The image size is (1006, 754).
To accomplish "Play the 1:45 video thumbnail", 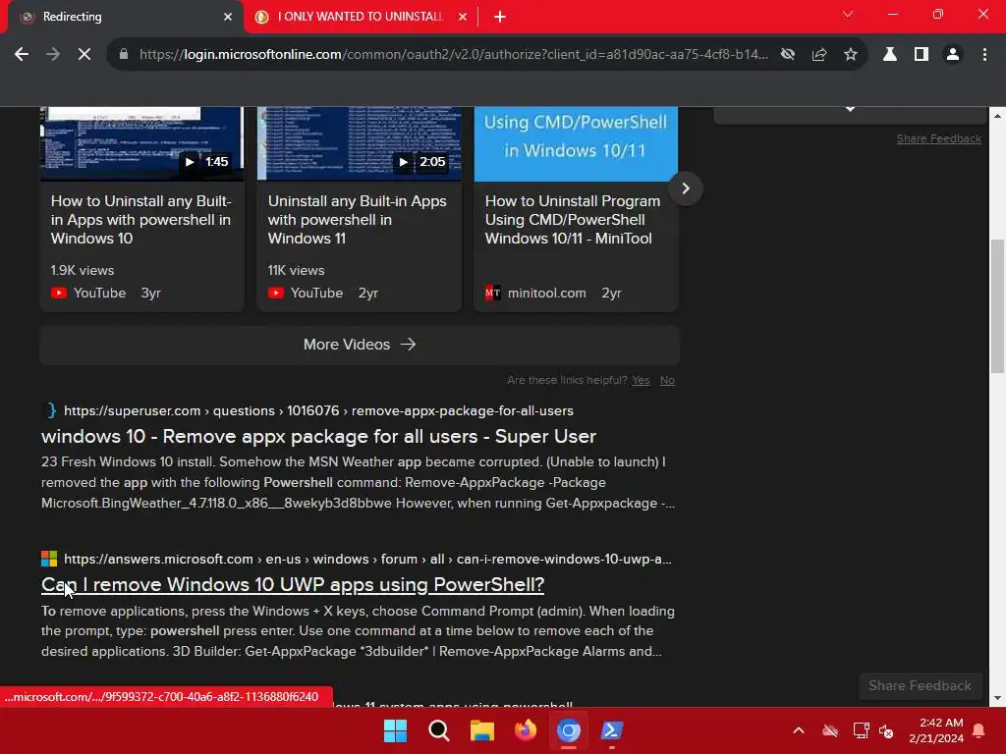I will click(x=141, y=144).
